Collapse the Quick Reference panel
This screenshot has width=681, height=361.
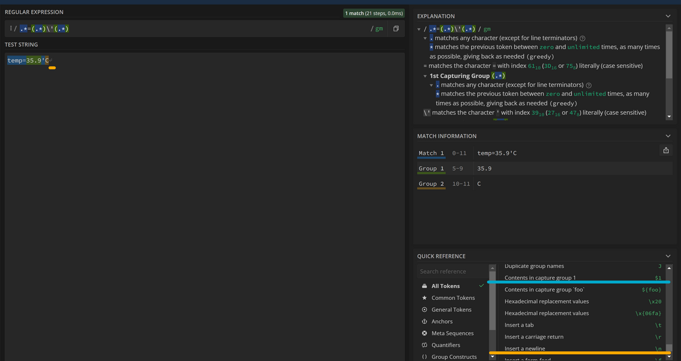point(668,256)
